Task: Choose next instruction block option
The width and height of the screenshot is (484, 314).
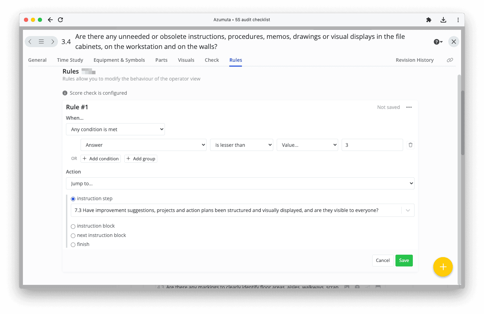Action: pos(73,235)
